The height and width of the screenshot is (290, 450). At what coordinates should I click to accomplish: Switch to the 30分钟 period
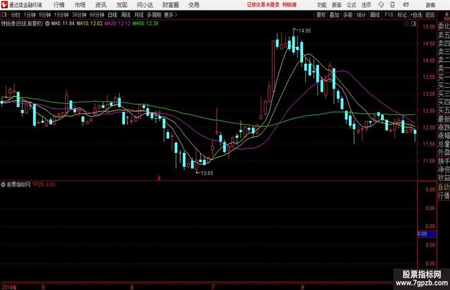click(x=79, y=15)
